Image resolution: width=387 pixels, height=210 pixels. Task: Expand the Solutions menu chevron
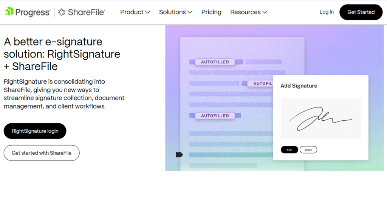[190, 12]
